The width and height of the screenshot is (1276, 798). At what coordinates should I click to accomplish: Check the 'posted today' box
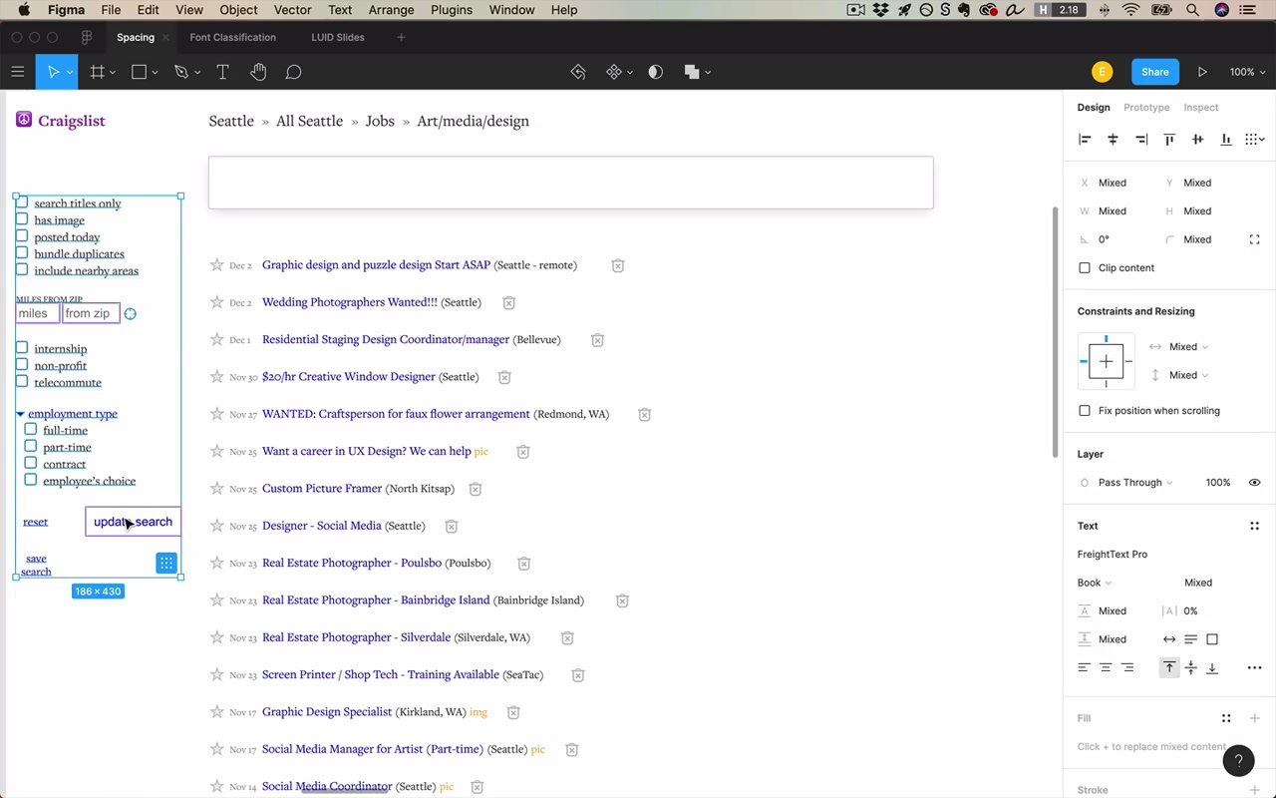(x=22, y=236)
